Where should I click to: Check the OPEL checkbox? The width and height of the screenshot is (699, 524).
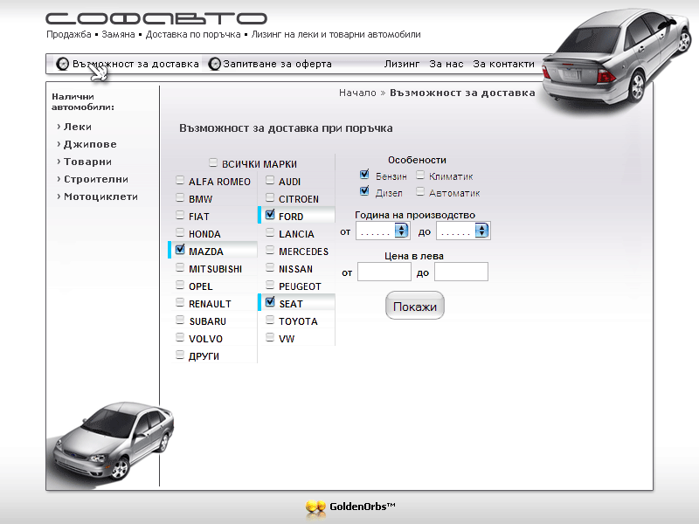[x=180, y=285]
